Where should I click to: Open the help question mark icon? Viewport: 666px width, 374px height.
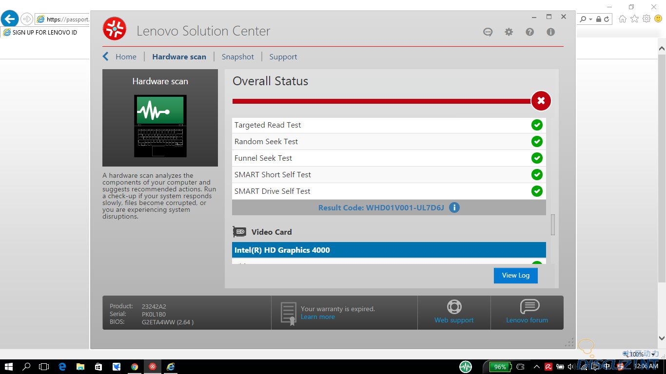[529, 32]
